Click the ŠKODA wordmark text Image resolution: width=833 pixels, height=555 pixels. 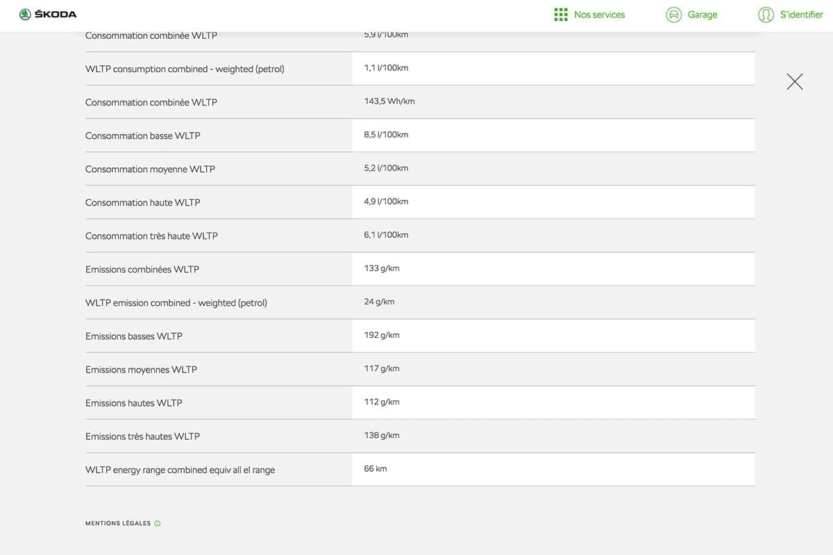(x=56, y=15)
